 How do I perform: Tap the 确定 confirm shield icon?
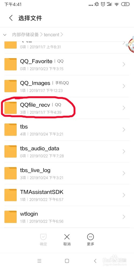coord(43,237)
